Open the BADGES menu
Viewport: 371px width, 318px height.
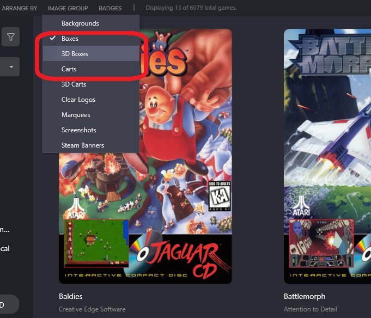pyautogui.click(x=110, y=8)
